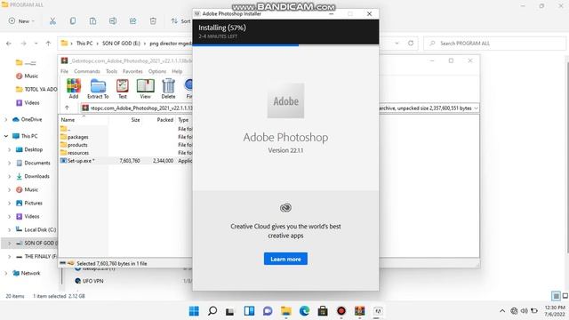Open Sort options in File Explorer
This screenshot has width=569, height=320.
(180, 21)
